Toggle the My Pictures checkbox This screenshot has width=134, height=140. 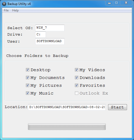(27, 85)
